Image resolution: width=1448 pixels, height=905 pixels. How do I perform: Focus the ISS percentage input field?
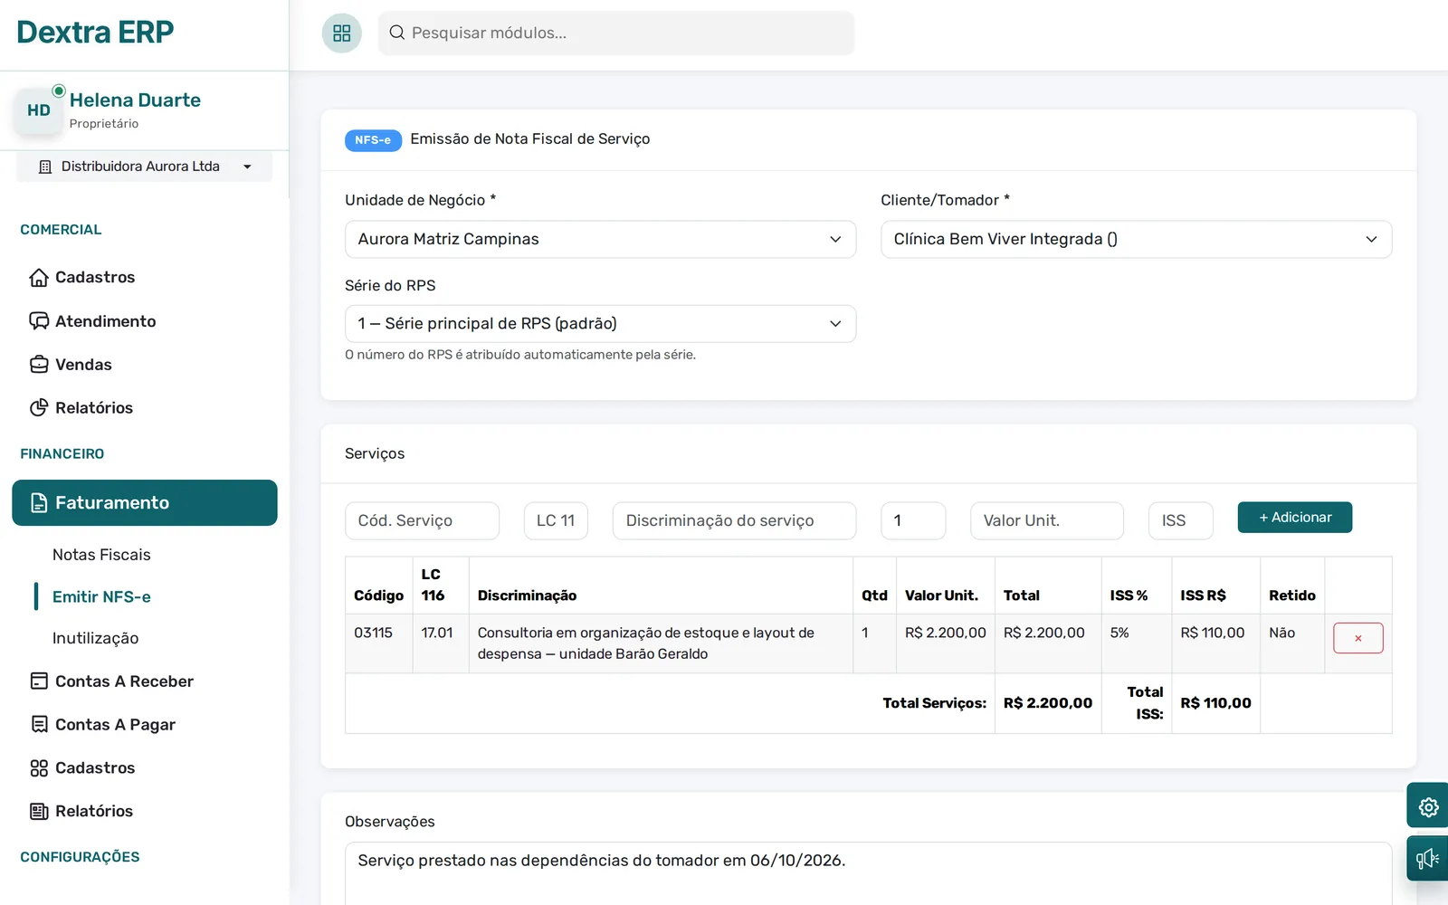click(x=1181, y=521)
